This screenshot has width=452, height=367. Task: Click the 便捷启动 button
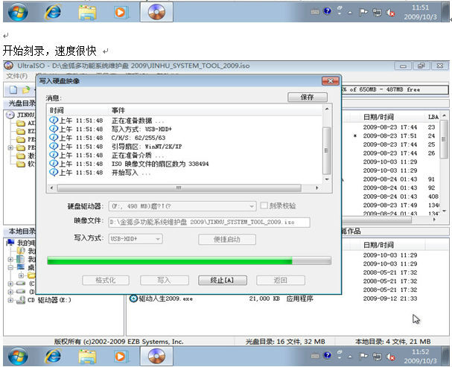(x=226, y=239)
